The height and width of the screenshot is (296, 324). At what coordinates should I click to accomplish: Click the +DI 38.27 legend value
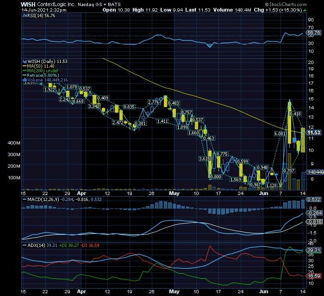pos(69,246)
